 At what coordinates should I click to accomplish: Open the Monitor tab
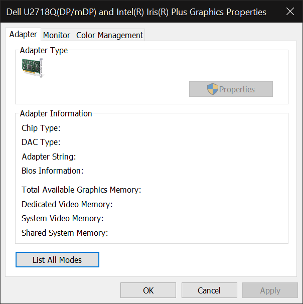point(57,35)
